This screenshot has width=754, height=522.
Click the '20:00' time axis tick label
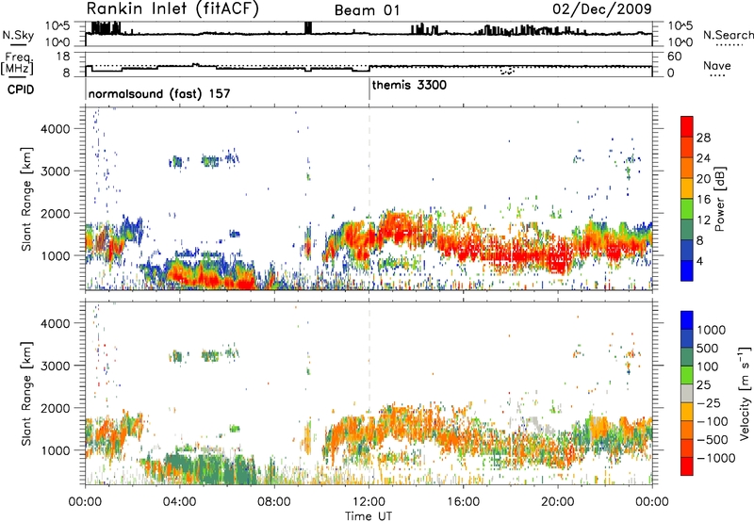click(558, 501)
